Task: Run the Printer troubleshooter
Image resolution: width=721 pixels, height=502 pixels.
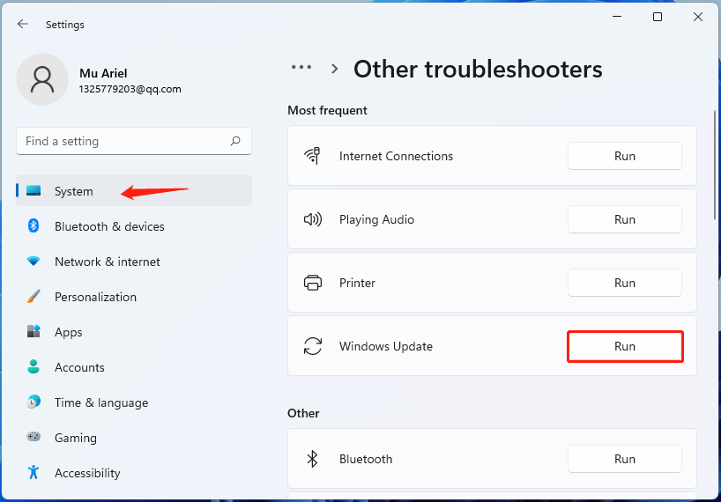Action: [x=624, y=283]
